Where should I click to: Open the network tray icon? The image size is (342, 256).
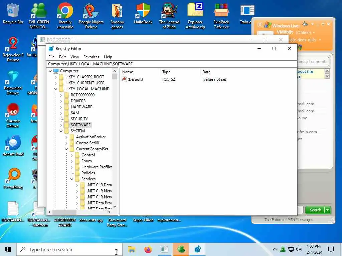[291, 249]
